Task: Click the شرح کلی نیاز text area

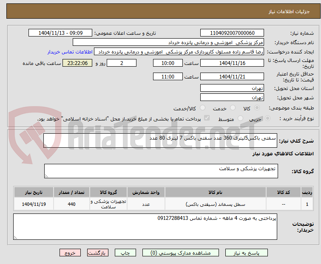Action: pos(160,140)
